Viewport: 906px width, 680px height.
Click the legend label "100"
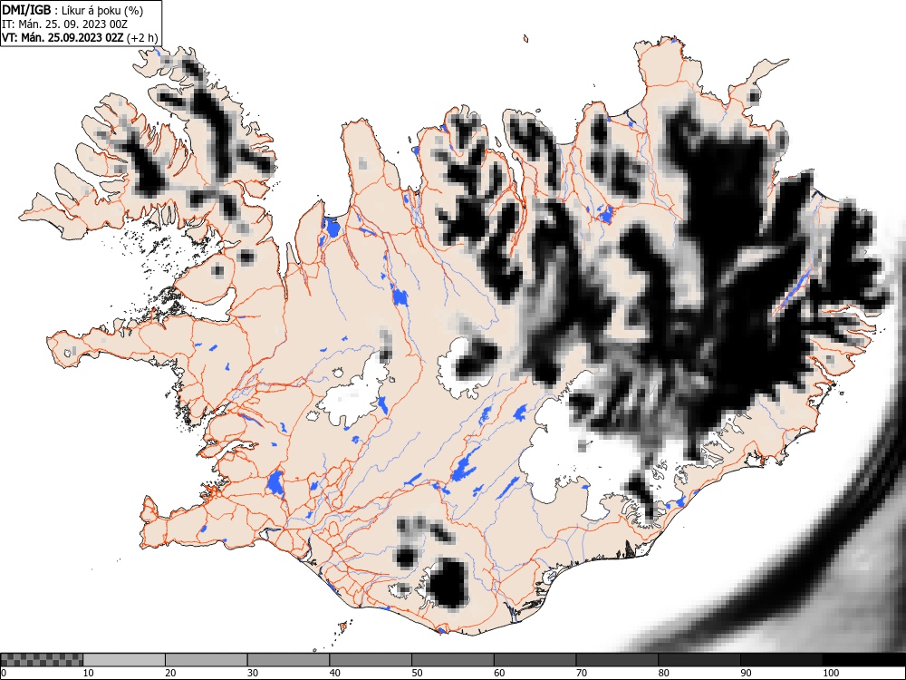pos(830,673)
